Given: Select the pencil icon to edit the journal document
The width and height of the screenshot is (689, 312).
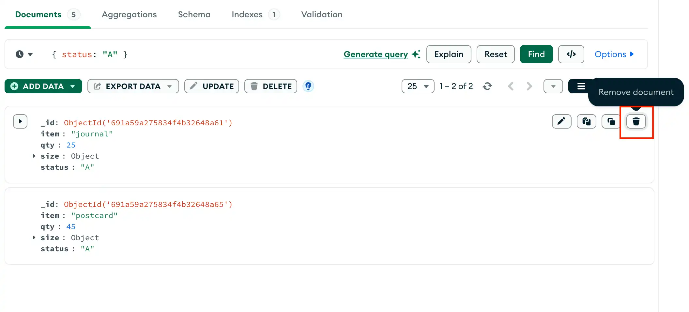Looking at the screenshot, I should coord(561,121).
